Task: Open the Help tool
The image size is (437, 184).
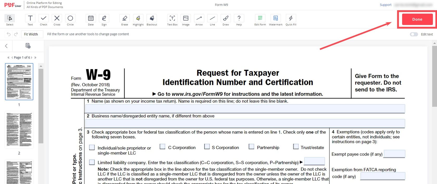Action: point(239,20)
